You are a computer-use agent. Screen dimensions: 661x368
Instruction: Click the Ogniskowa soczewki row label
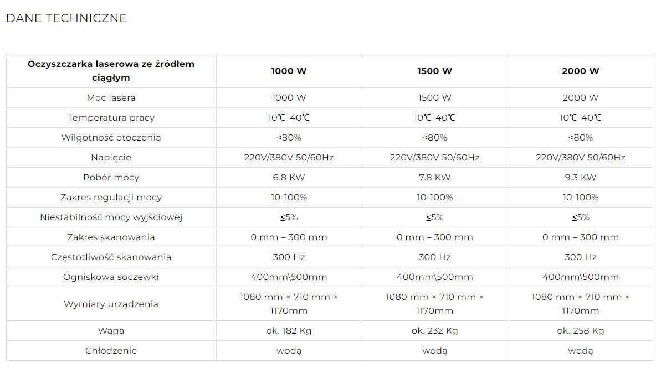point(111,277)
